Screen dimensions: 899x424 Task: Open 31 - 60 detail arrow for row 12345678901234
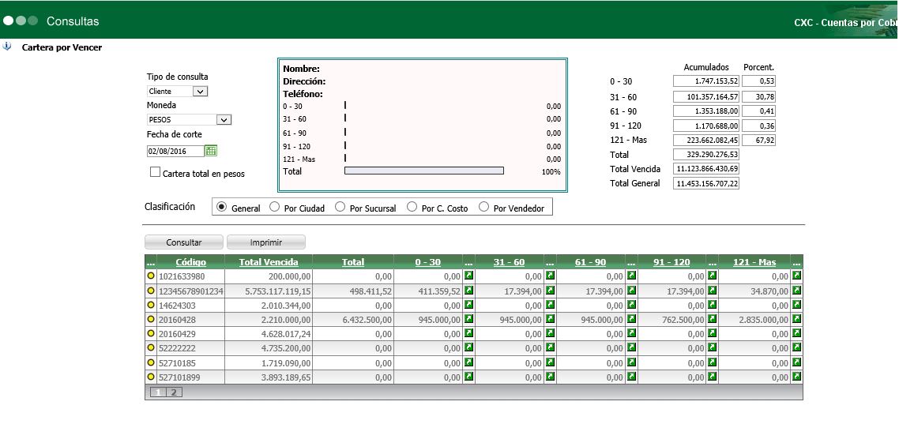coord(550,291)
